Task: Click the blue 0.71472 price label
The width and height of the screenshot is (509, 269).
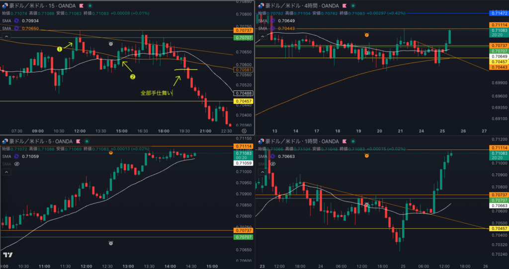Action: pos(499,12)
